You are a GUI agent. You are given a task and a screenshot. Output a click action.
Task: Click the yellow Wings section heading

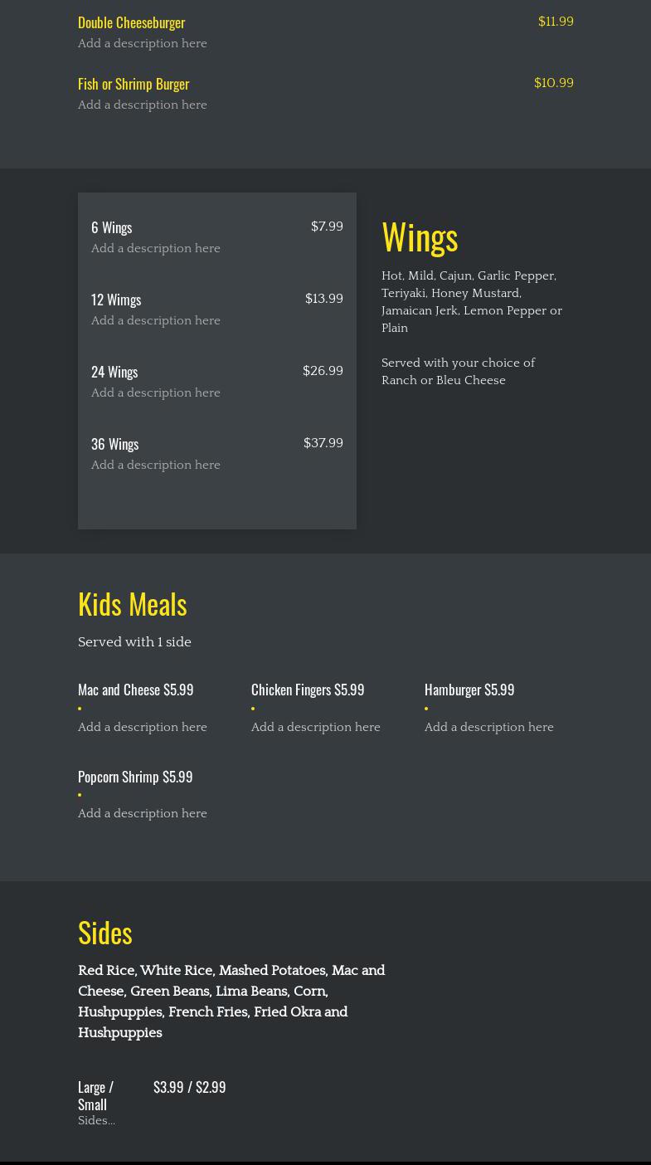(x=420, y=236)
